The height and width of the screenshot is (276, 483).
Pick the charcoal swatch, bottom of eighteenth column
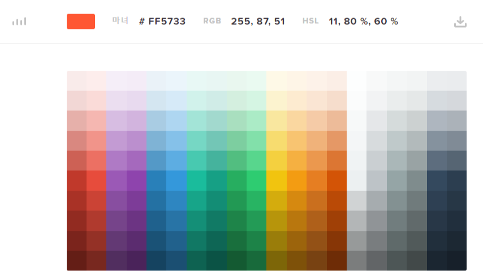click(416, 261)
